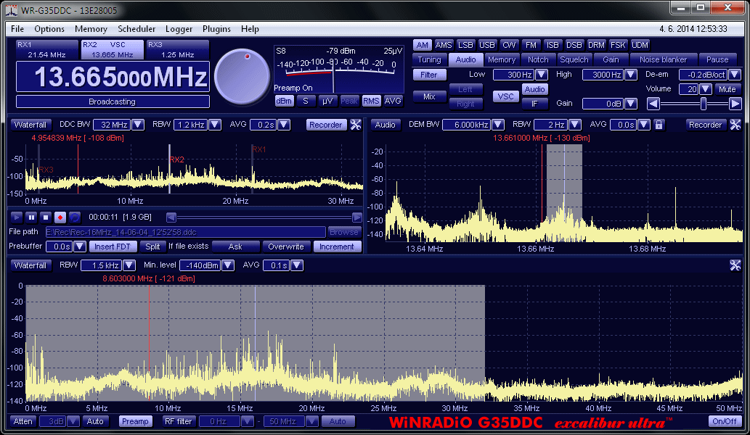Image resolution: width=750 pixels, height=435 pixels.
Task: Open the DDC spectrum settings tools icon
Action: click(356, 125)
